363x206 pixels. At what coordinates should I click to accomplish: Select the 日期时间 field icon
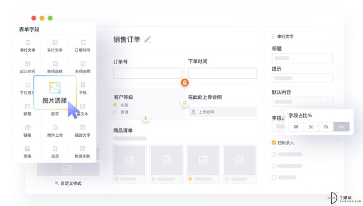point(83,42)
